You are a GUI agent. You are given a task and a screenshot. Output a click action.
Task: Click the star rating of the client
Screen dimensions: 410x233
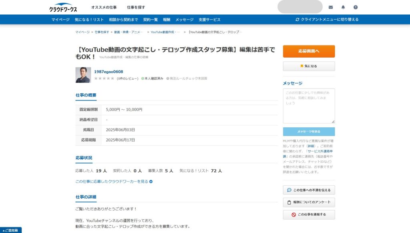coord(104,78)
